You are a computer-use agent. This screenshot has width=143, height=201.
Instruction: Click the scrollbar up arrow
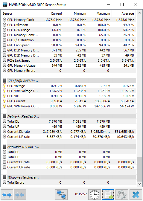tap(139, 13)
